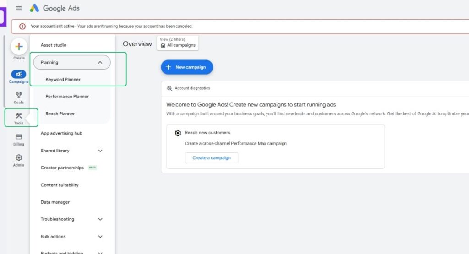Open Keyword Planner

[63, 80]
